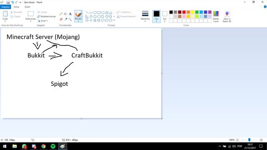The width and height of the screenshot is (267, 150).
Task: Open Editar cores color editor
Action: [x=216, y=17]
